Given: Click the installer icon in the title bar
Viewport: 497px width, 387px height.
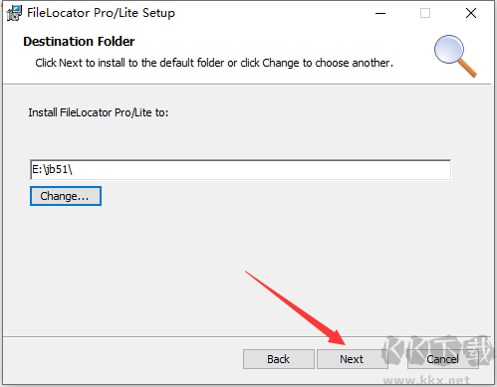Looking at the screenshot, I should [14, 13].
